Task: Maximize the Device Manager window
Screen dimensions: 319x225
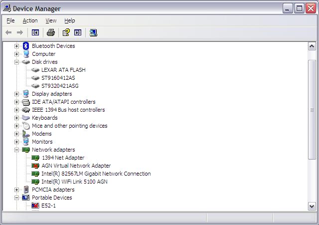Action: [299, 8]
